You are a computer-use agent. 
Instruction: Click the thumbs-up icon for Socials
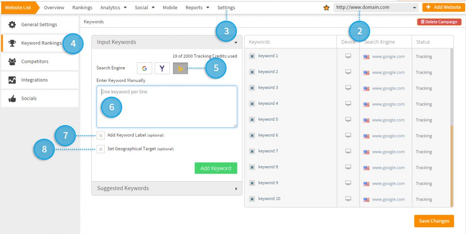(12, 99)
